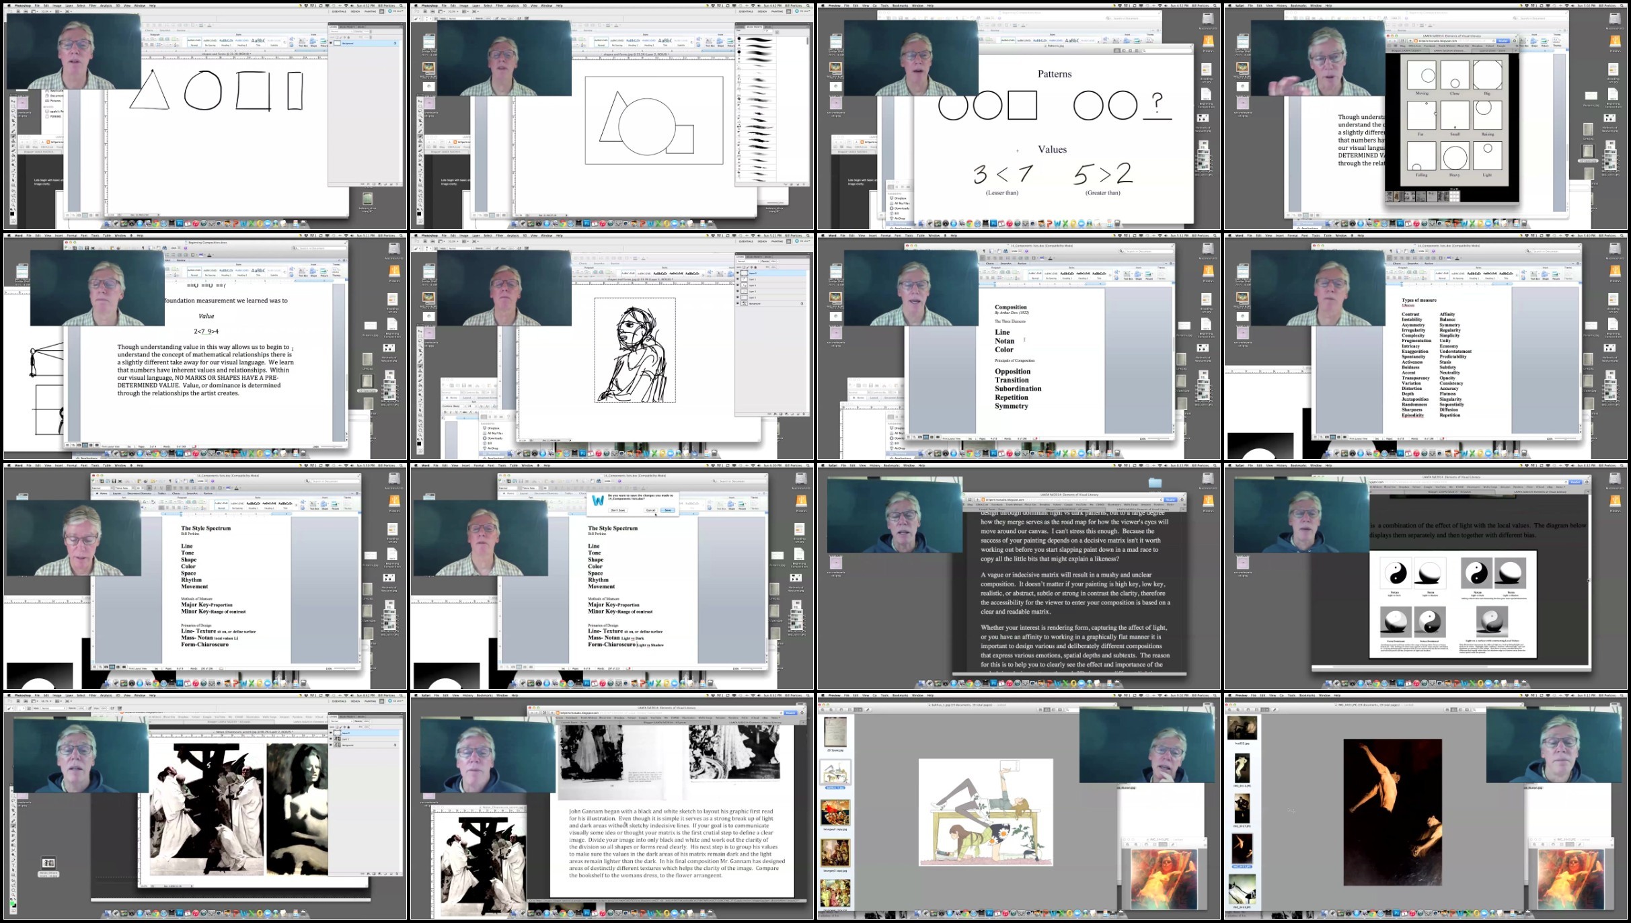The width and height of the screenshot is (1631, 923).
Task: Click Word icon in Dock below save dialog
Action: [x=650, y=684]
